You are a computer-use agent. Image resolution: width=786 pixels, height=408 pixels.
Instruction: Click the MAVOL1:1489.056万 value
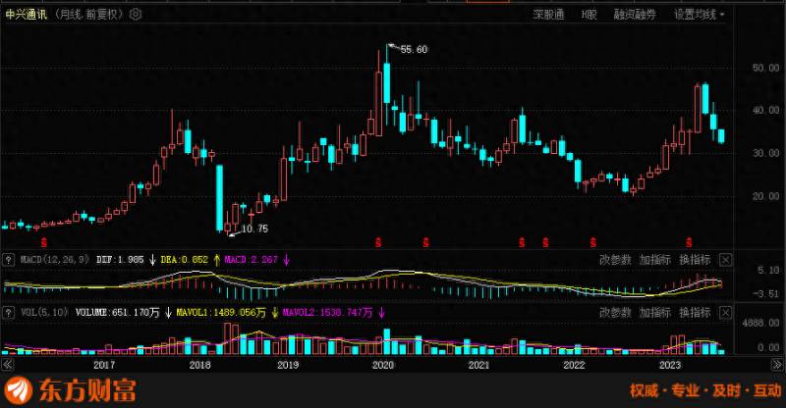point(221,313)
